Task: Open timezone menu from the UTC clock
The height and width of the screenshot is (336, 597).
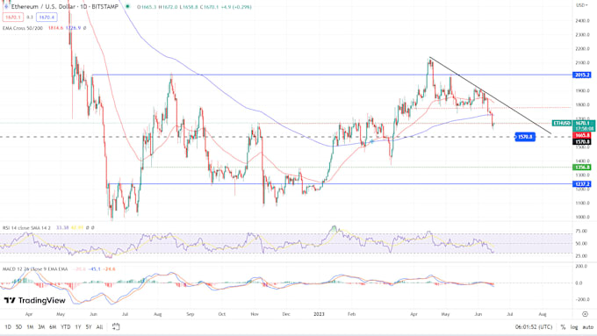Action: tap(534, 327)
